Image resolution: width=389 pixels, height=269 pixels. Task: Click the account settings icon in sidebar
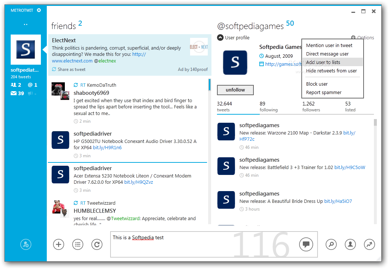(26, 244)
